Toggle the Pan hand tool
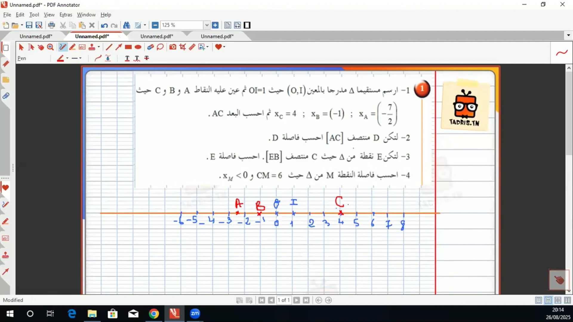The width and height of the screenshot is (573, 322). tap(41, 47)
